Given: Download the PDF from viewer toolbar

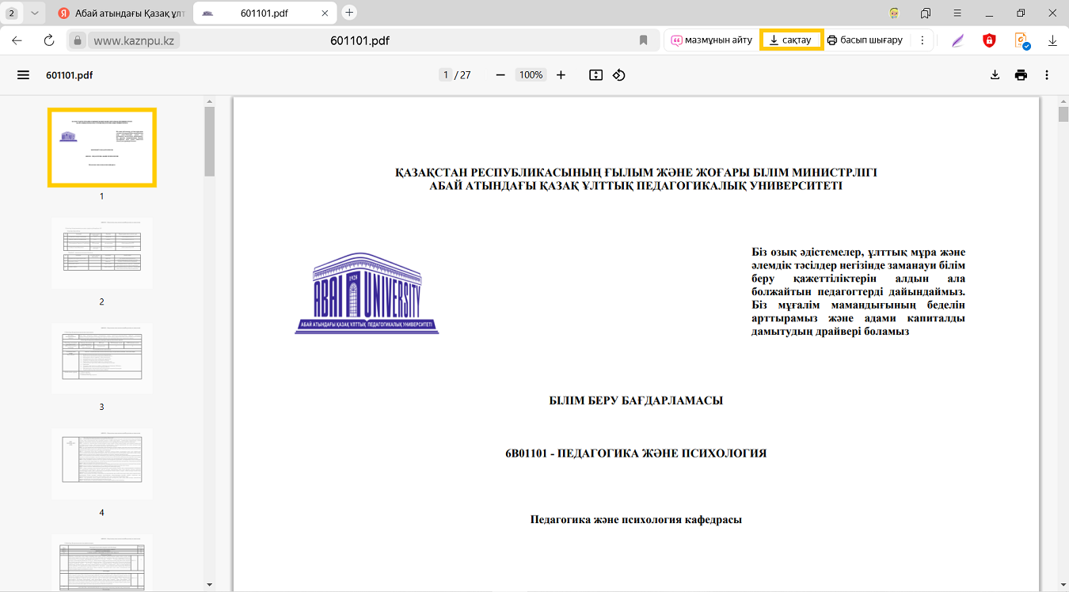Looking at the screenshot, I should point(995,75).
